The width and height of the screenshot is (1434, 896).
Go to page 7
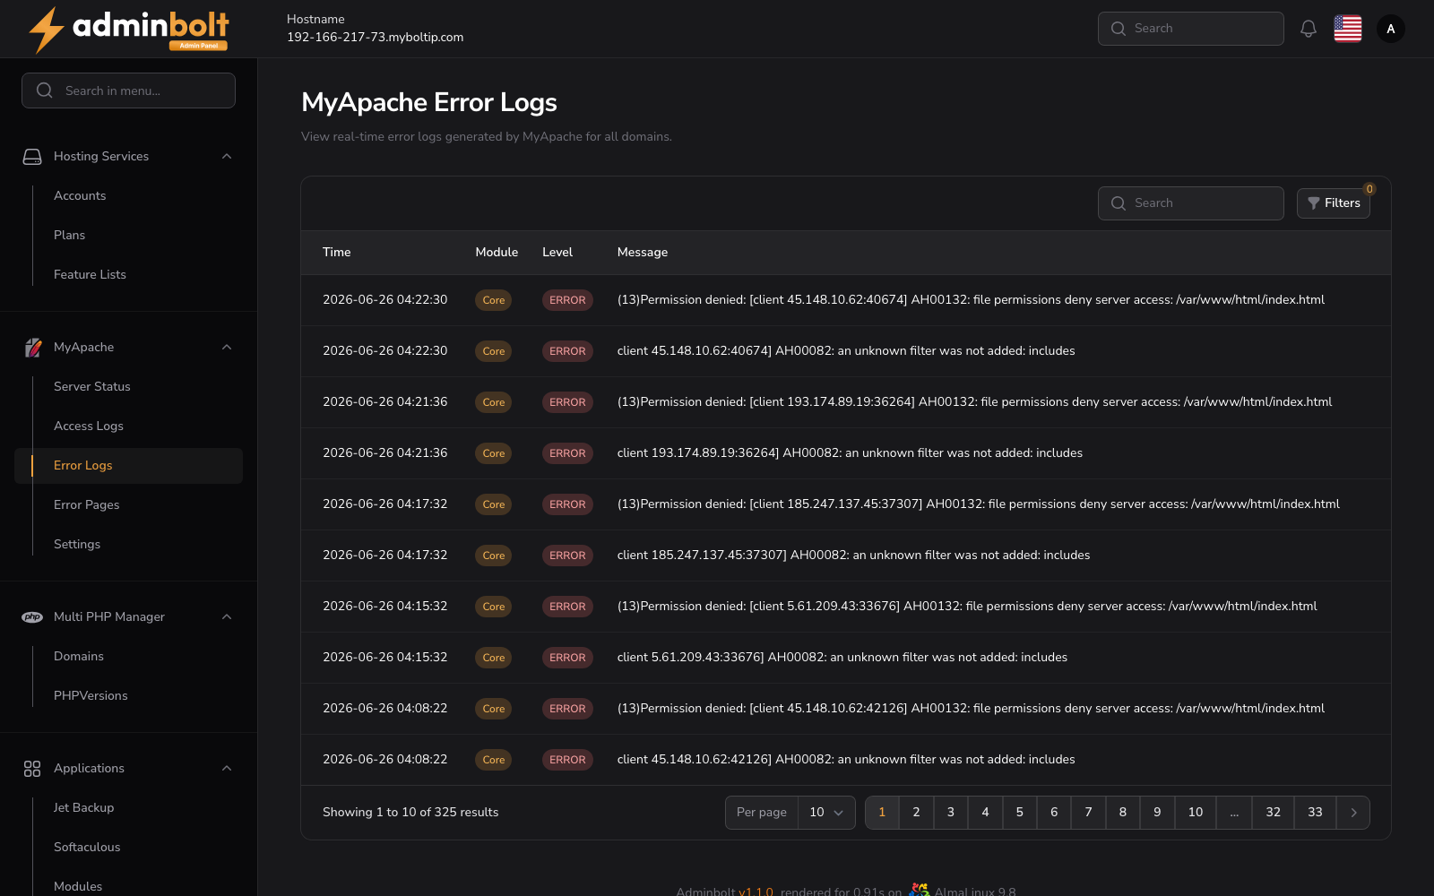1088,813
